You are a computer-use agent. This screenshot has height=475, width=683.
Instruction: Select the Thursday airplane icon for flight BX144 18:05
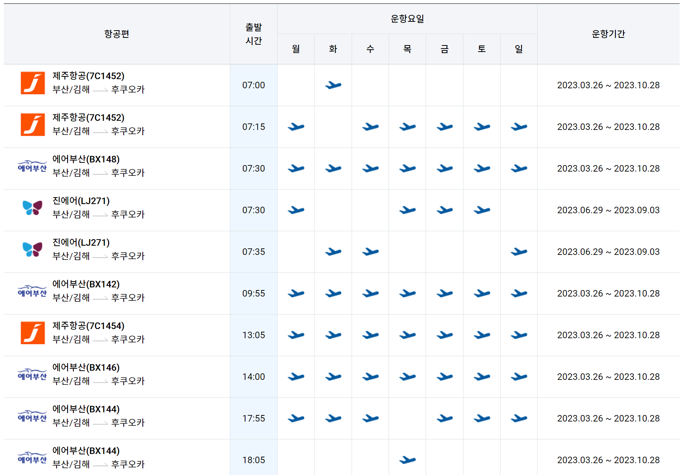pos(407,460)
